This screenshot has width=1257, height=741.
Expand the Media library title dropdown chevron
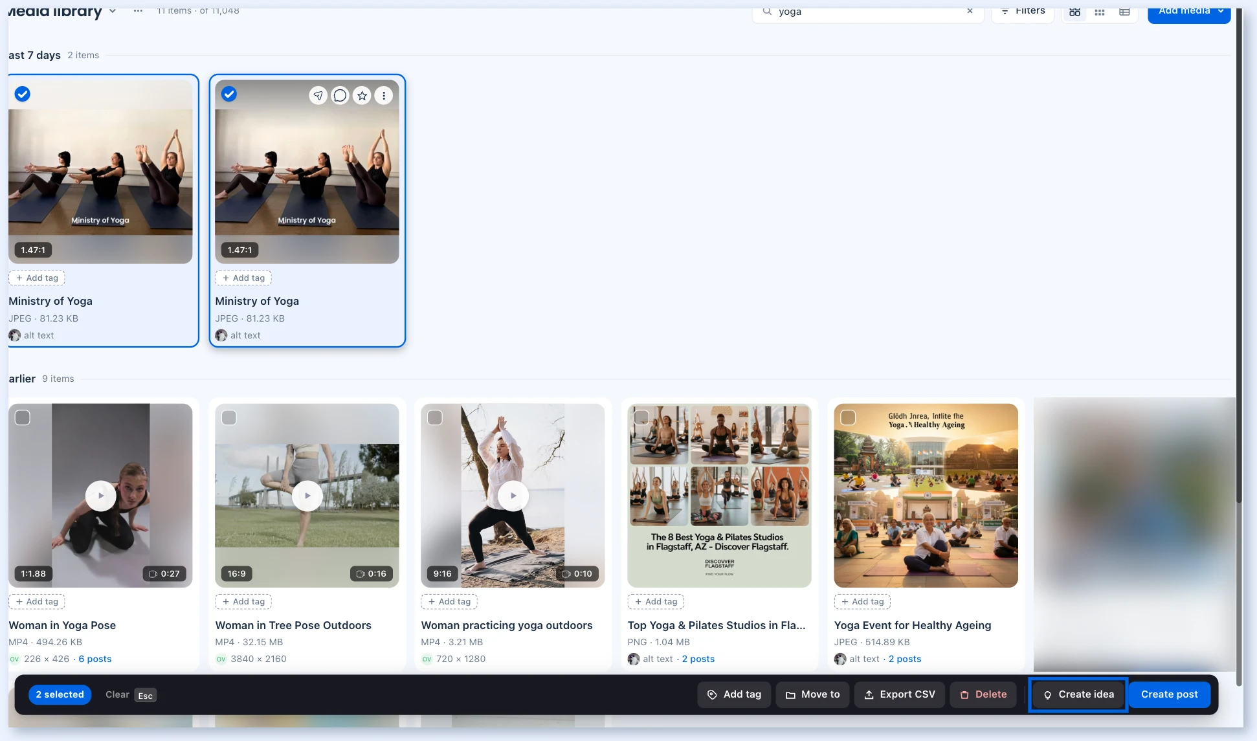[x=113, y=11]
